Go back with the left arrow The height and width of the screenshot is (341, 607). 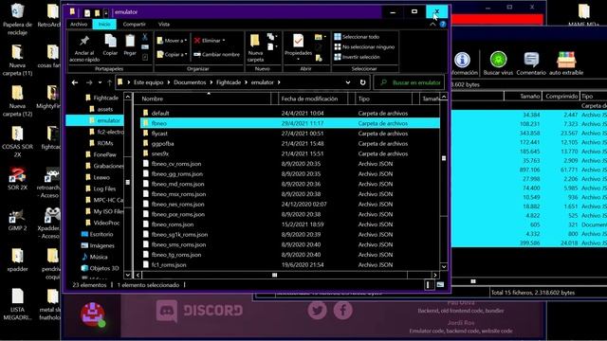point(75,82)
